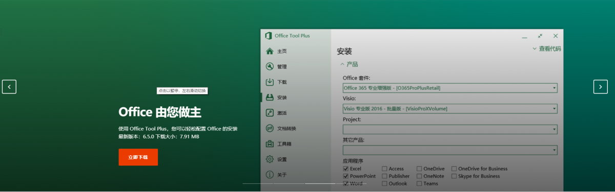Open the 管理 wrench icon in sidebar

coord(270,66)
